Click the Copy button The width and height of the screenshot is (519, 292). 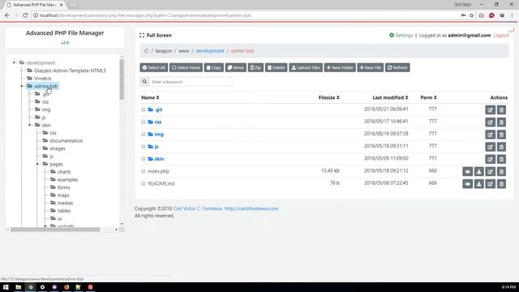pos(214,67)
